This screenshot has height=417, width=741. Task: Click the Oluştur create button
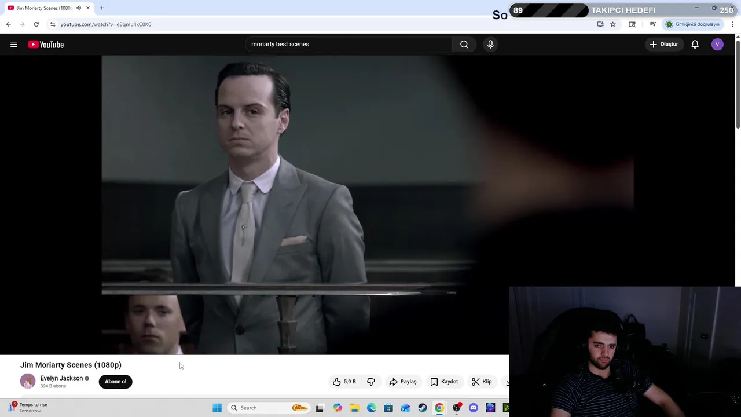coord(663,44)
